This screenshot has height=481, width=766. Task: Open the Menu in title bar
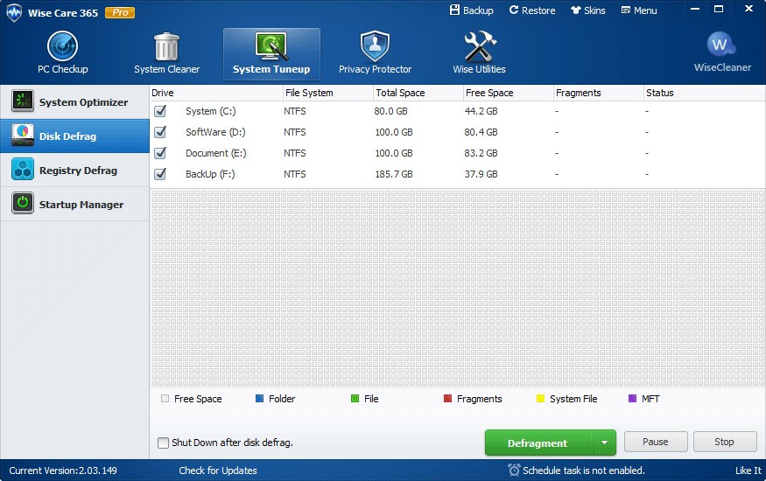click(639, 10)
